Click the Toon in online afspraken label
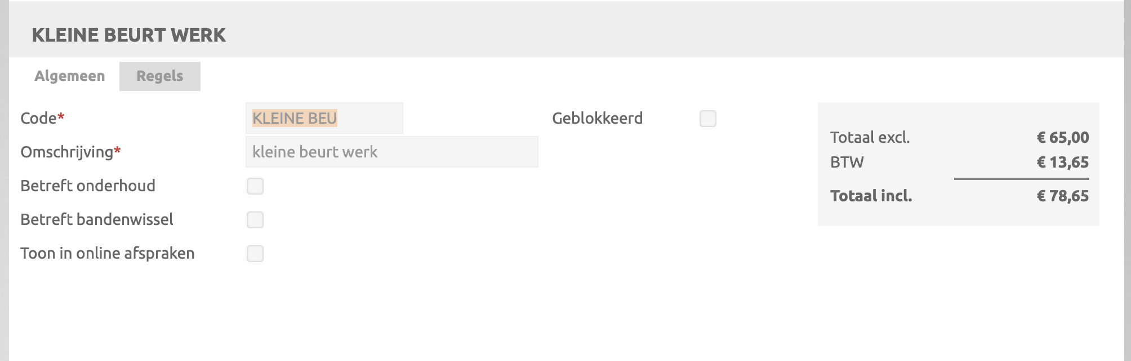The image size is (1131, 361). (108, 253)
